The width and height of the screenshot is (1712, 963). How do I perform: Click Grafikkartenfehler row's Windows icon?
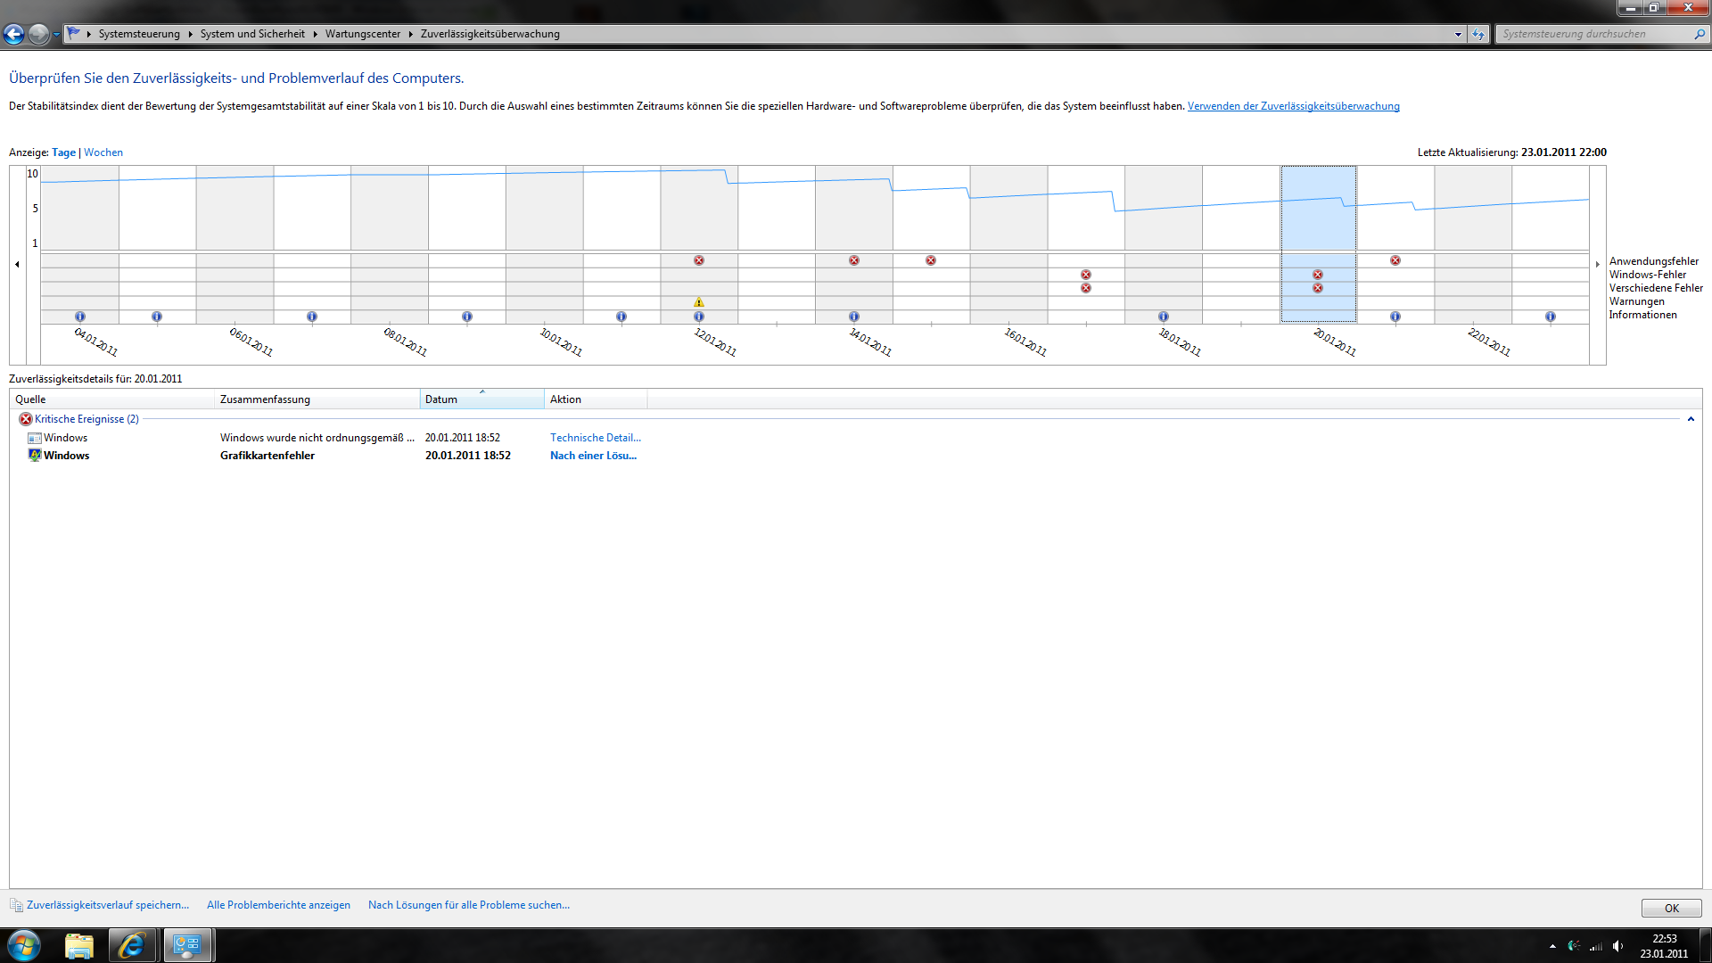[35, 456]
